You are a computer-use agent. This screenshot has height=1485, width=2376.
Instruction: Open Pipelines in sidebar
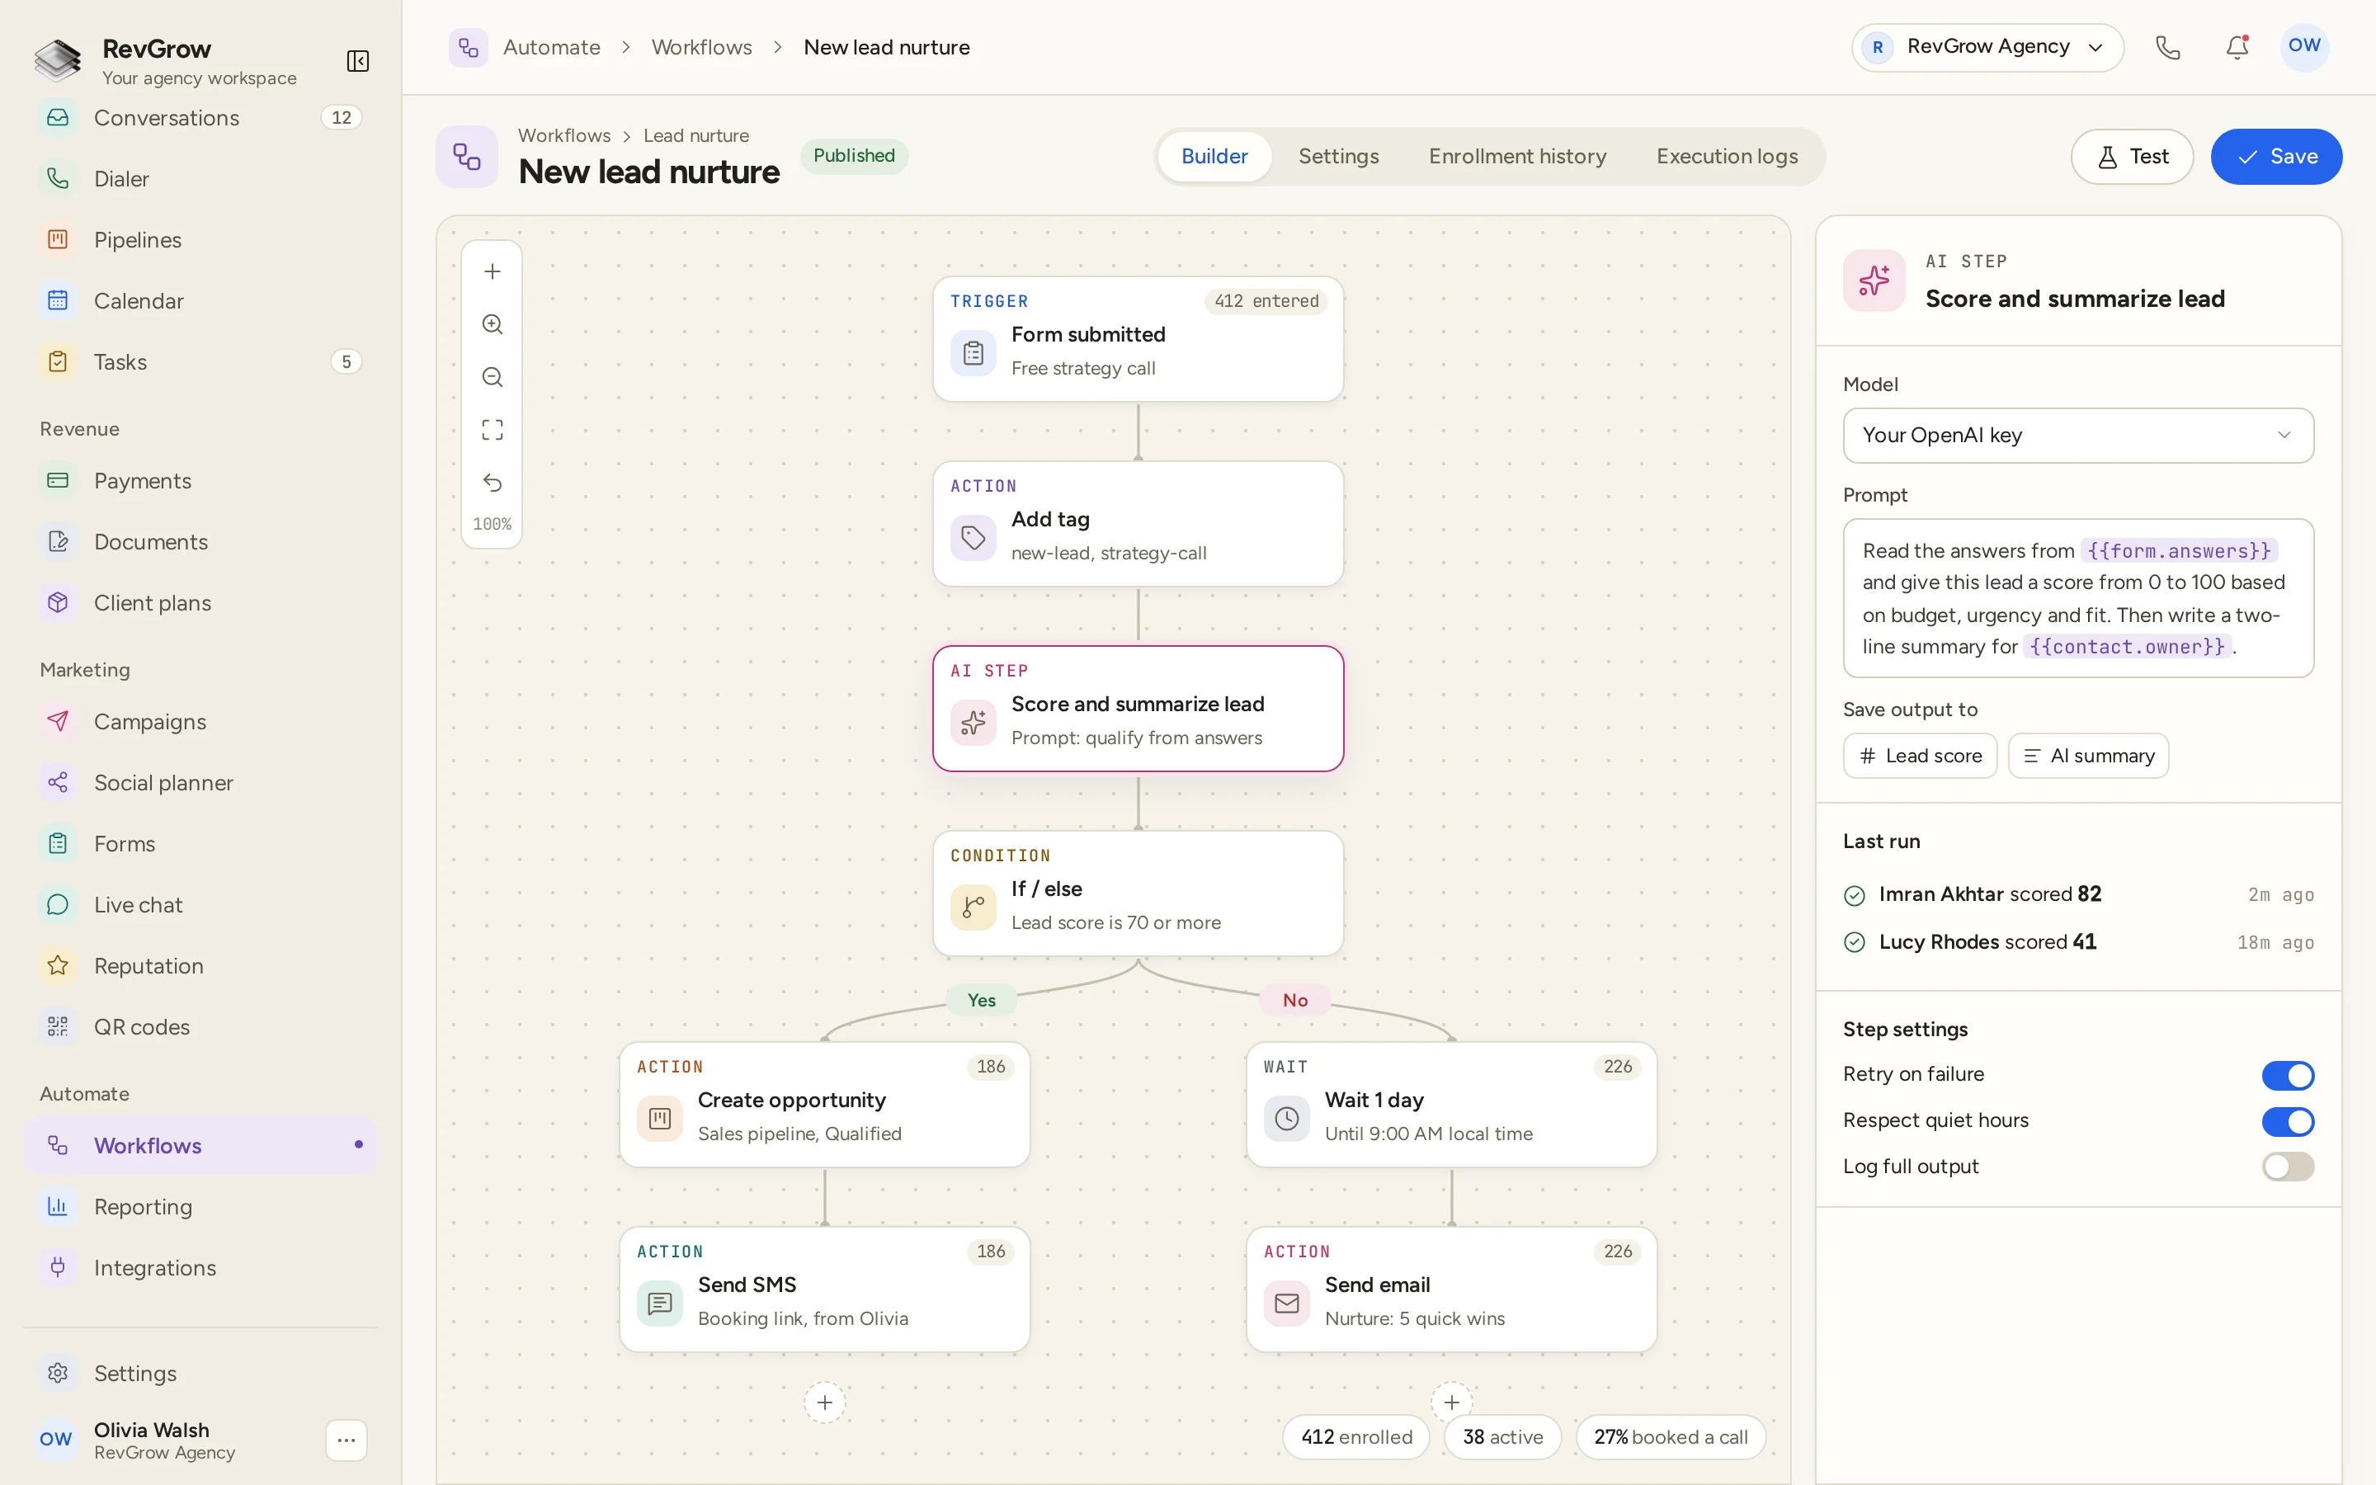pos(200,239)
